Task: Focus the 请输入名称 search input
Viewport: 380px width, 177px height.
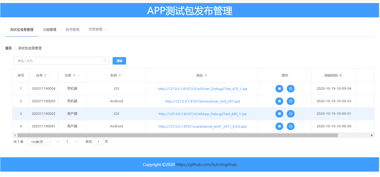Action: [61, 61]
